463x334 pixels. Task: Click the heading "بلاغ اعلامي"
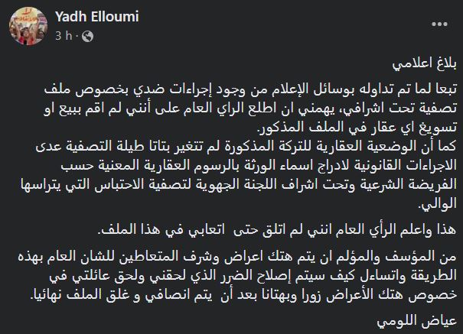point(425,64)
